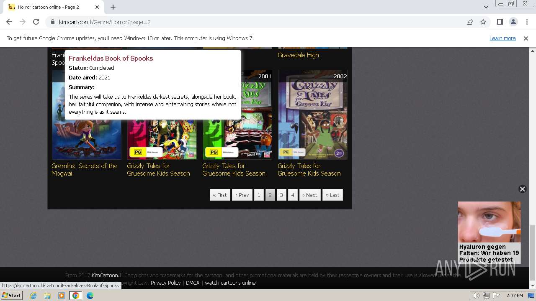Open the Frankeldas Book of Spooks title

pos(111,59)
